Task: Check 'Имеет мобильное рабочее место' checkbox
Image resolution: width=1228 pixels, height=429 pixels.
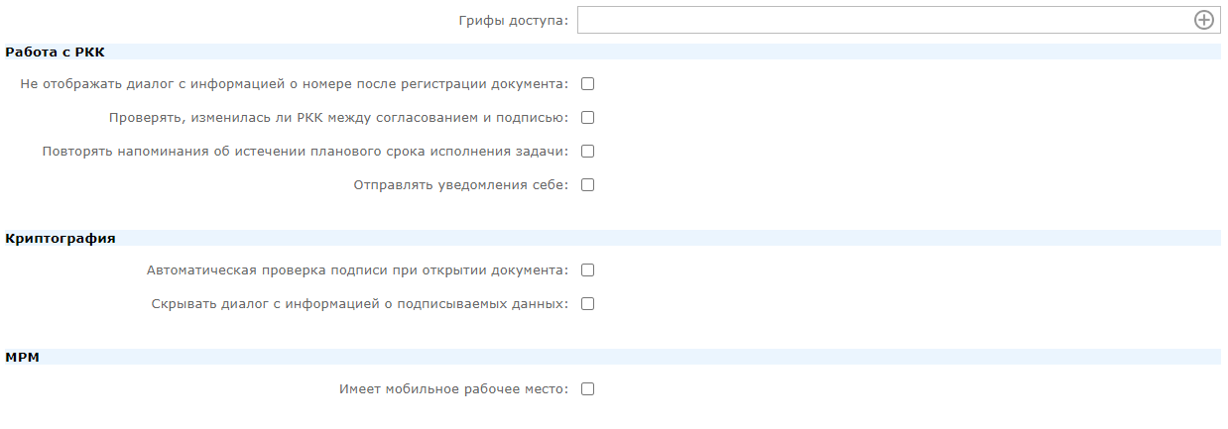Action: tap(587, 389)
